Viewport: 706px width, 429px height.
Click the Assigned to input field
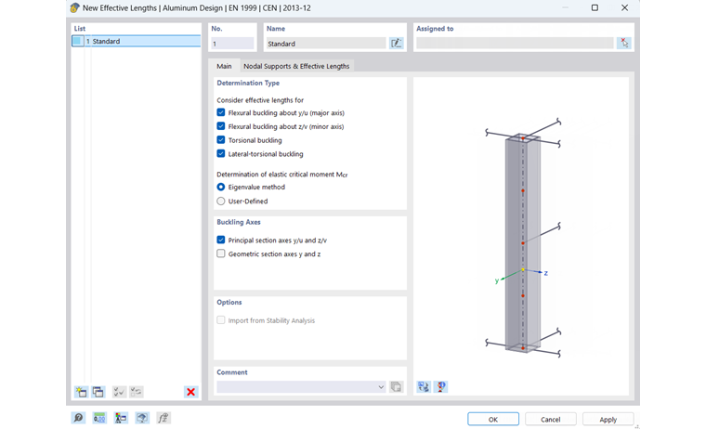(x=515, y=44)
